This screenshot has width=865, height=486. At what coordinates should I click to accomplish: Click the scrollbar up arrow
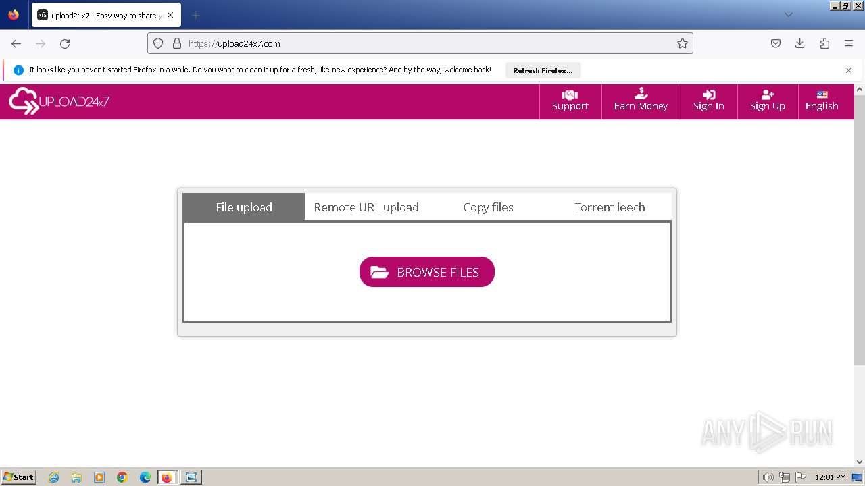[860, 89]
